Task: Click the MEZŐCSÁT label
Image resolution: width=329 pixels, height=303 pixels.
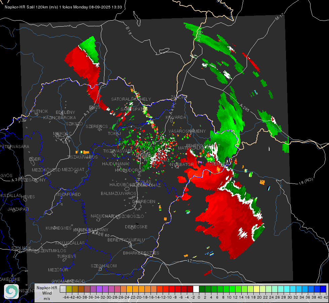Action: pyautogui.click(x=73, y=169)
